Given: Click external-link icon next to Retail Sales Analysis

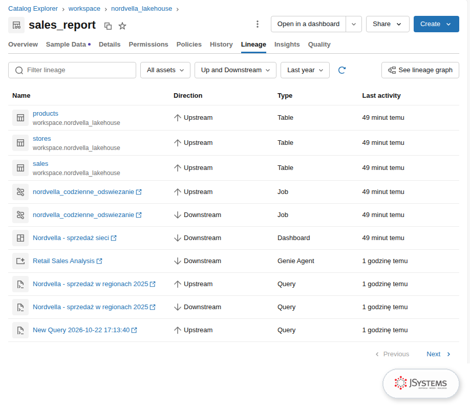Looking at the screenshot, I should tap(99, 261).
